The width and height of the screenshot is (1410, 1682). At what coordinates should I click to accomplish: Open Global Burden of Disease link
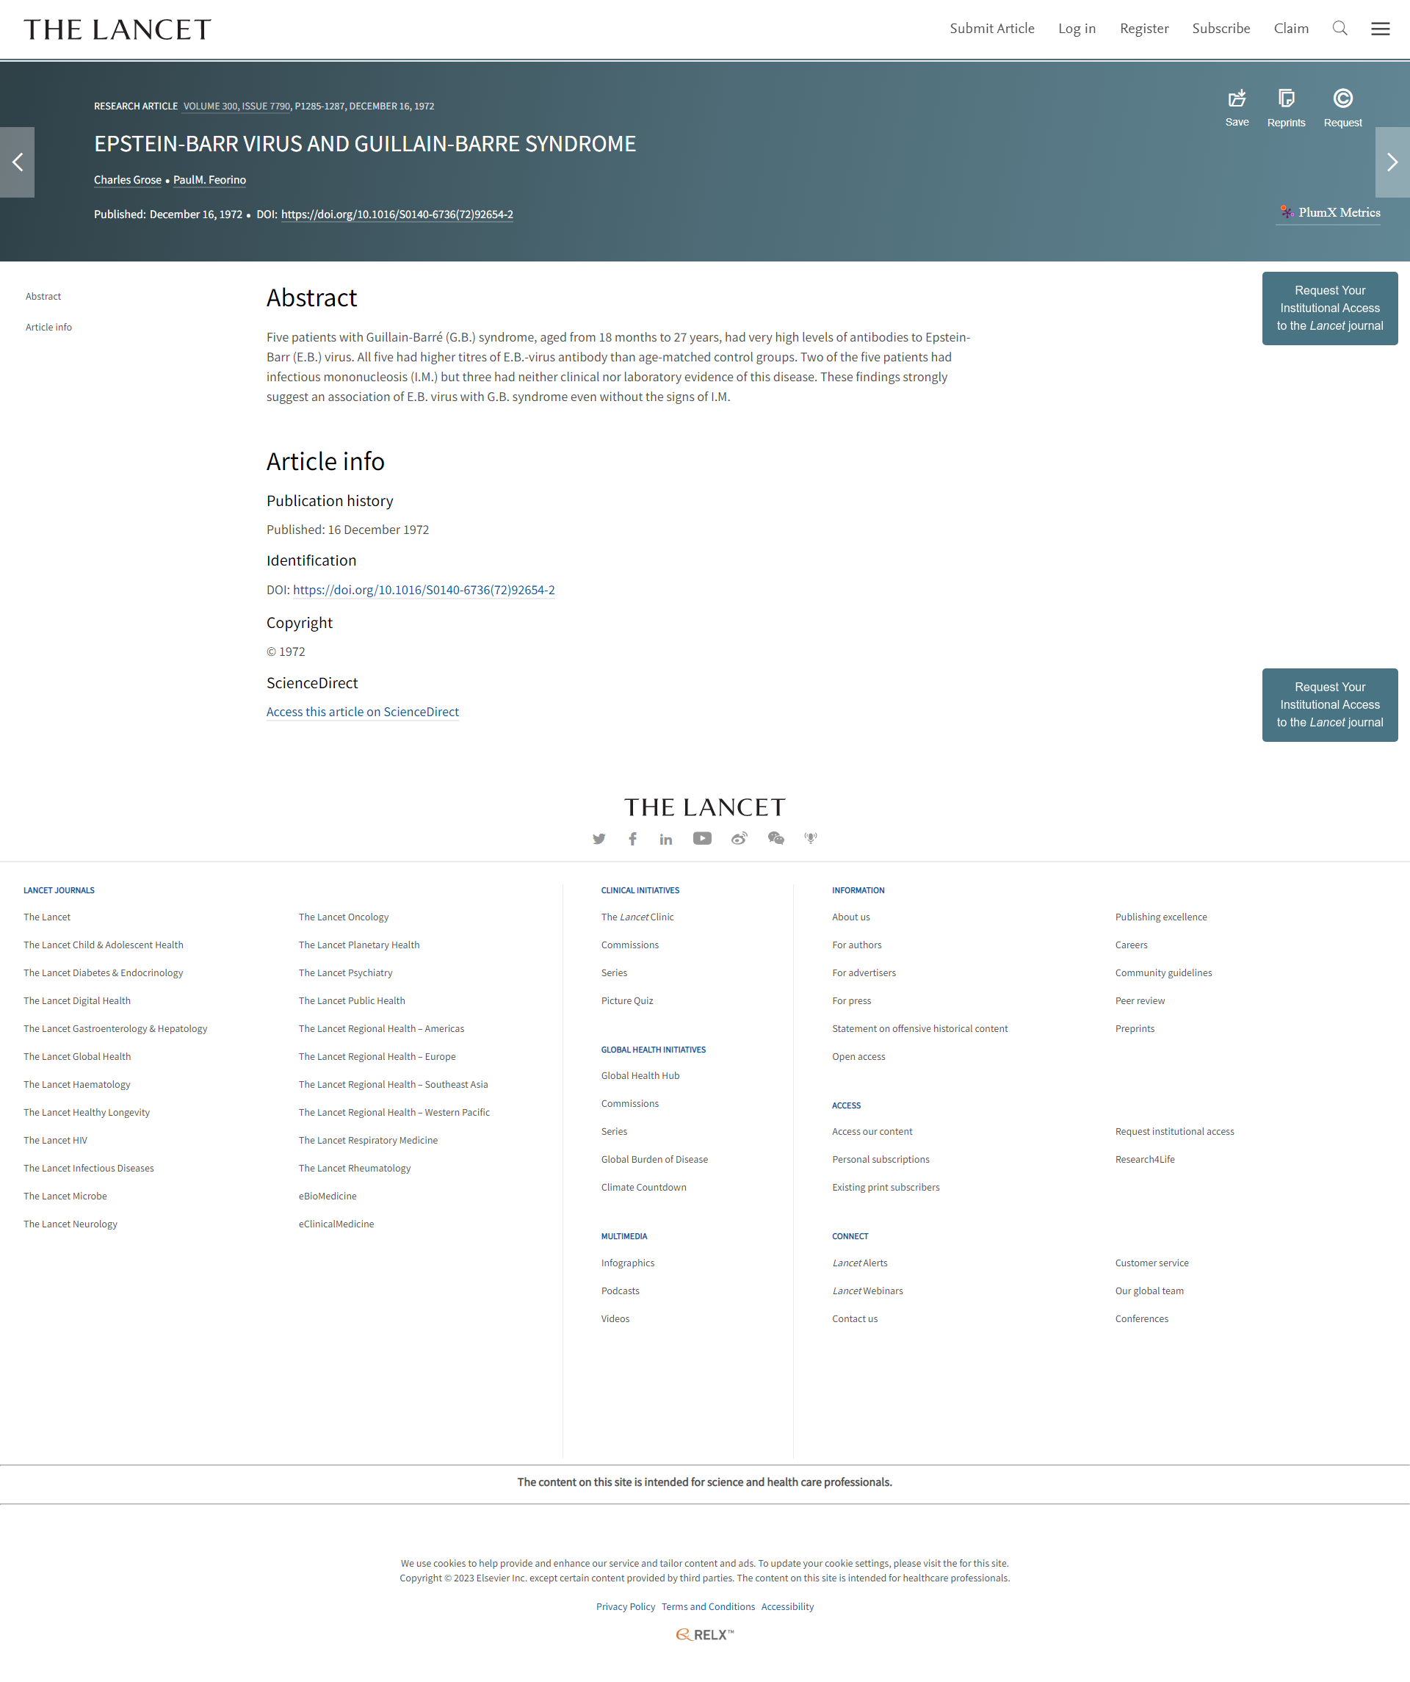(x=654, y=1160)
